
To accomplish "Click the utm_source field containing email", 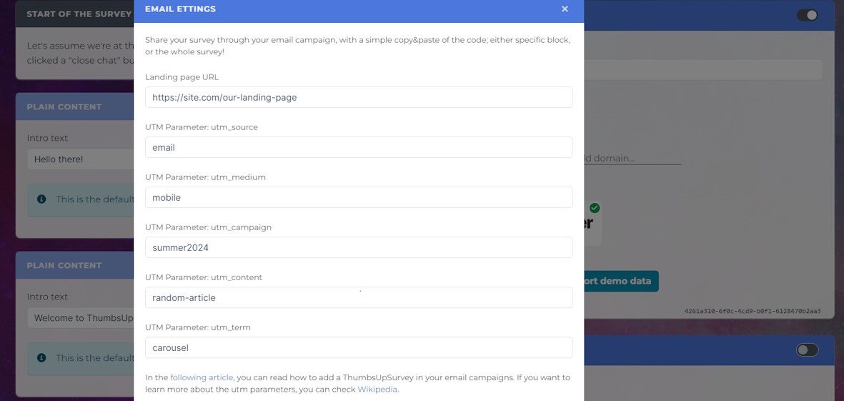I will (x=359, y=147).
